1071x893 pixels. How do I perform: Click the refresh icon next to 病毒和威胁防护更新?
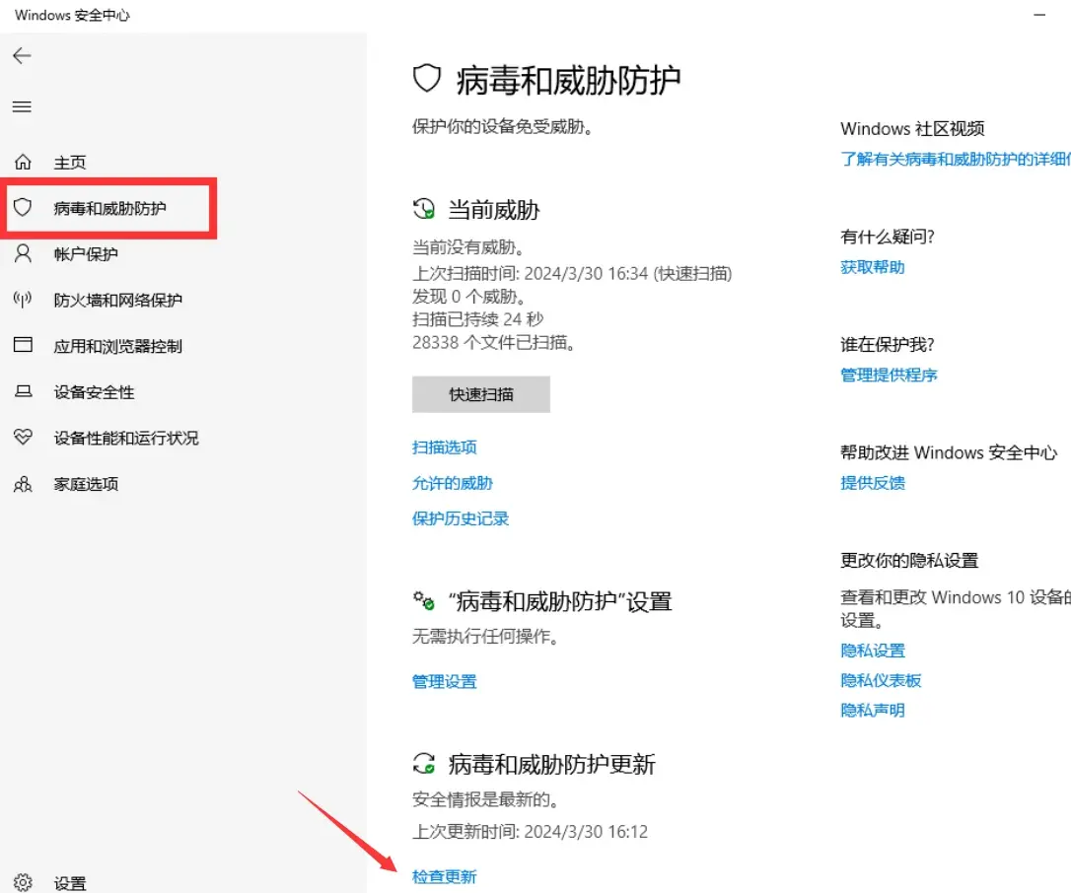424,763
